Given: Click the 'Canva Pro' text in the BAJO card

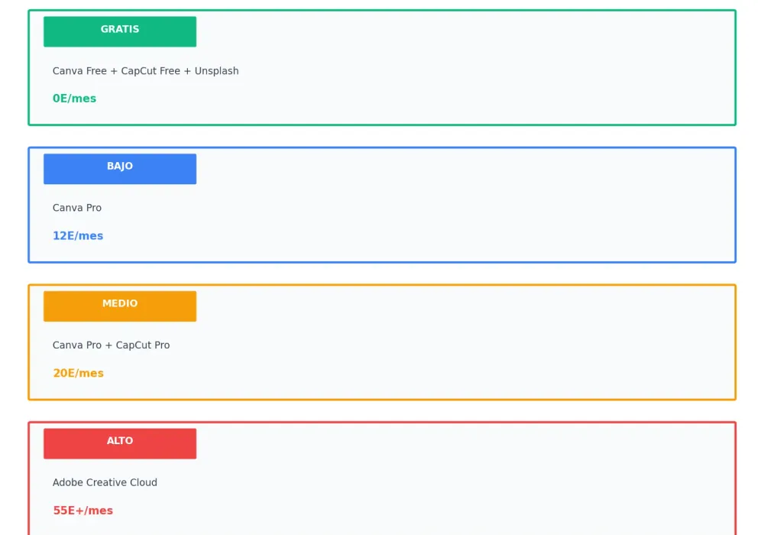Looking at the screenshot, I should (x=77, y=208).
